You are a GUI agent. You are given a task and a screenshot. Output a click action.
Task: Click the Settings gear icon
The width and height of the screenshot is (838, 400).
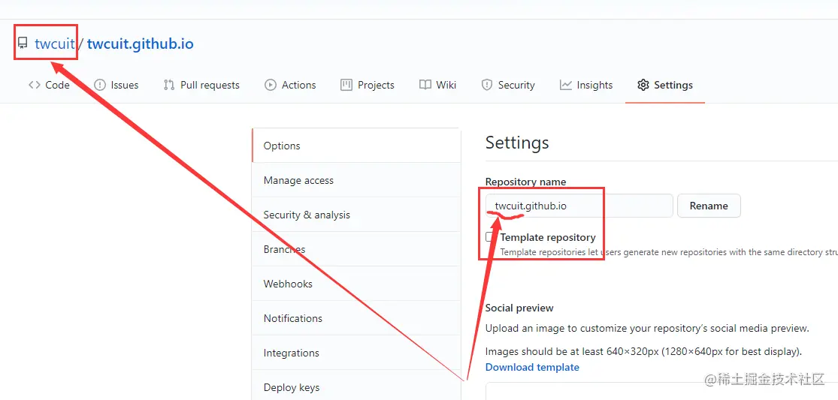(x=643, y=85)
